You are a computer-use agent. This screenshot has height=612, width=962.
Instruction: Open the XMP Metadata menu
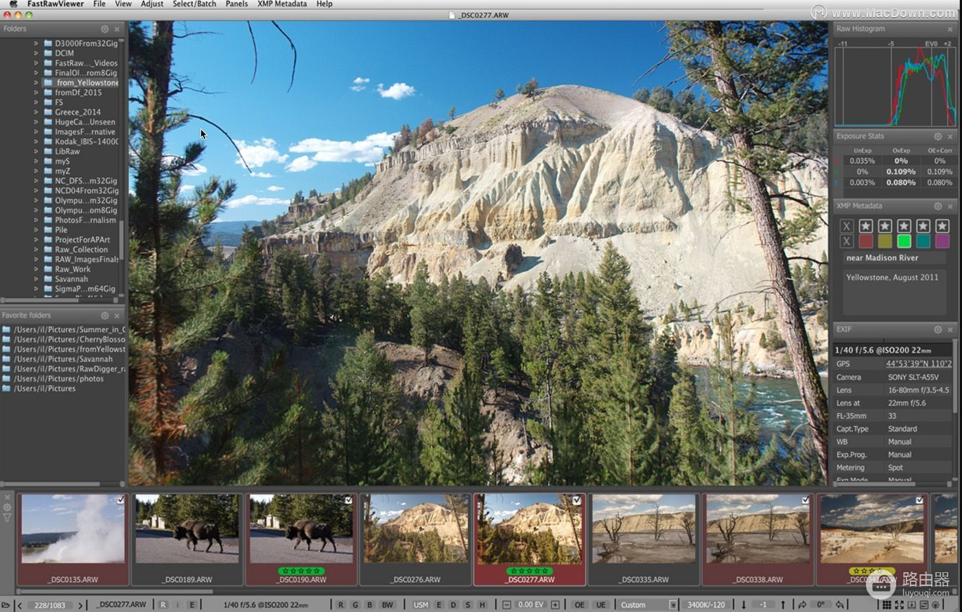pos(282,4)
